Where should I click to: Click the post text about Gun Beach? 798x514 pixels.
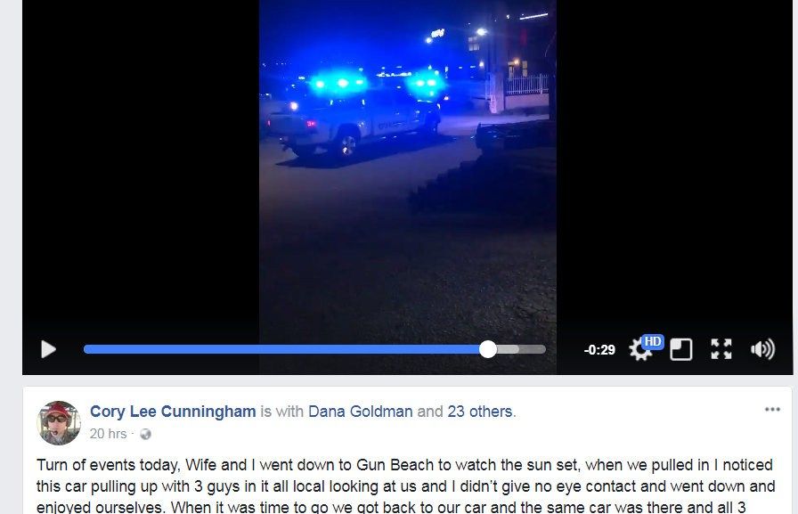pyautogui.click(x=405, y=485)
